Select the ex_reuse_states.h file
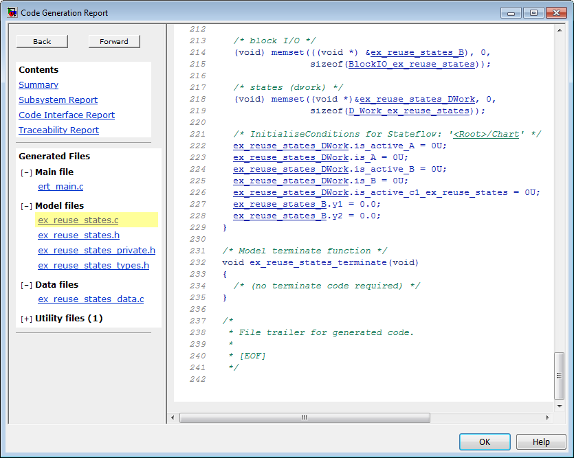The width and height of the screenshot is (574, 458). (x=78, y=236)
